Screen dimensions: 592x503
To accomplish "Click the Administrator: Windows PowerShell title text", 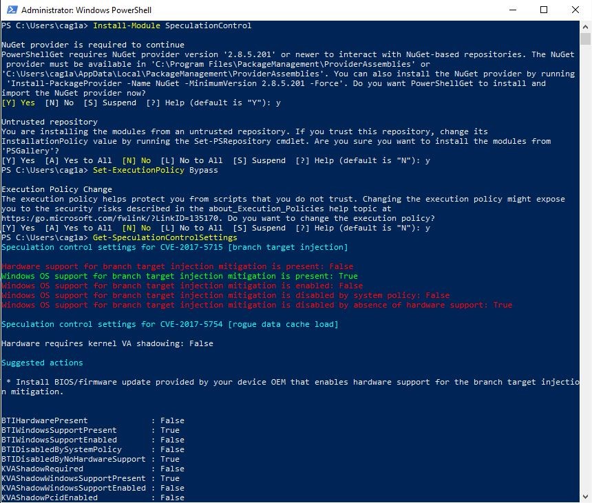I will point(86,10).
